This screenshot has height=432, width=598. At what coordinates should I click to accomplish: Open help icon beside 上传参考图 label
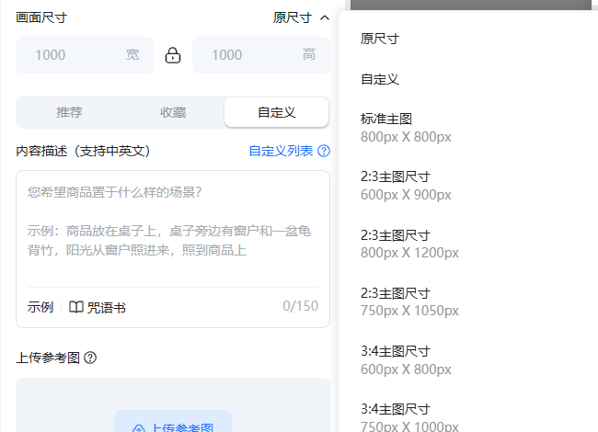(90, 358)
